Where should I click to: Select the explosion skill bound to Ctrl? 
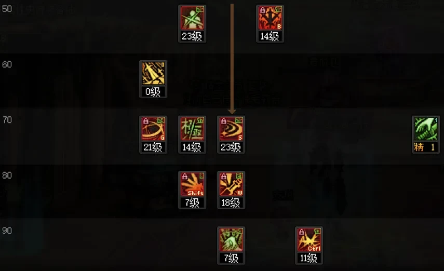(309, 240)
